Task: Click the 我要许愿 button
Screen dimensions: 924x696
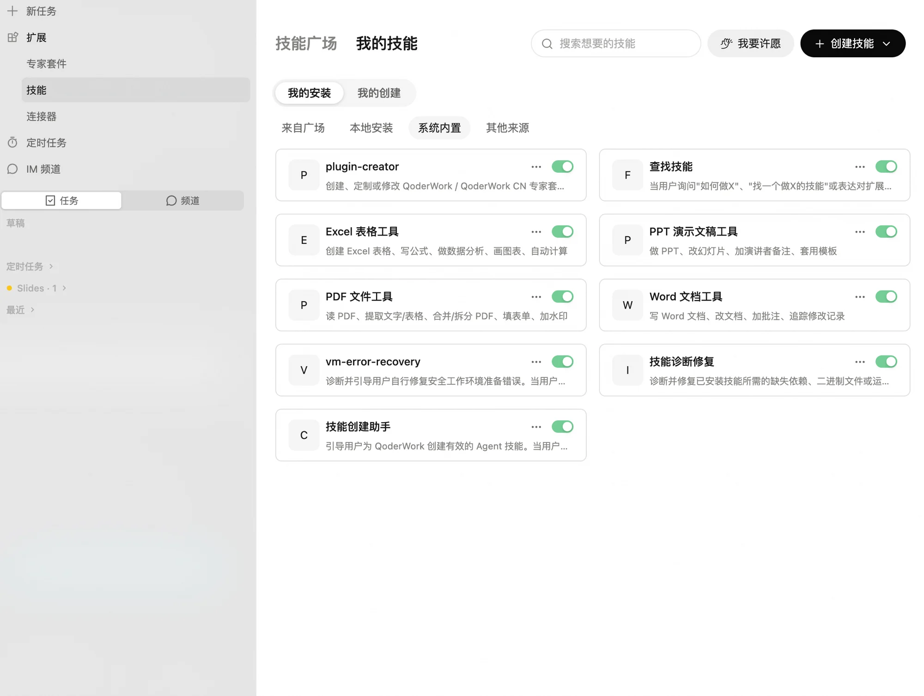Action: [x=750, y=43]
